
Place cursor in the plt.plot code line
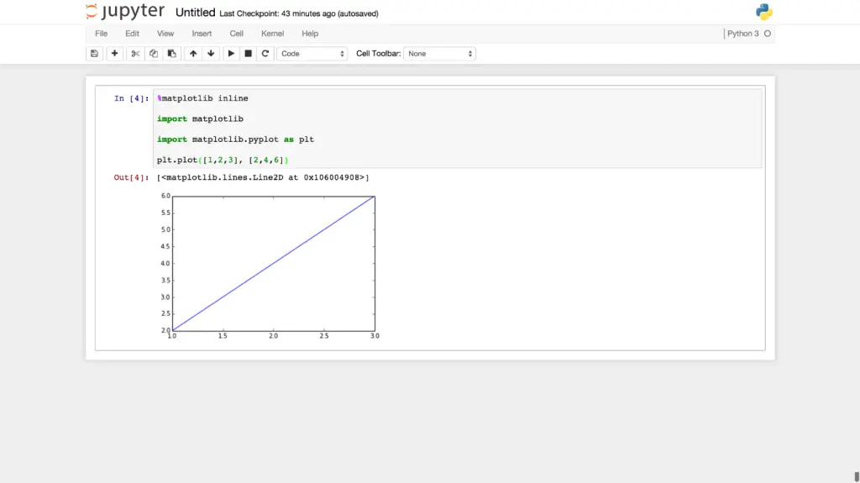click(223, 160)
